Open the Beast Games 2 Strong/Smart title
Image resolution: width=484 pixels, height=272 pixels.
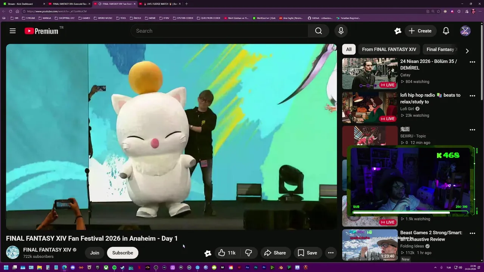click(x=431, y=236)
